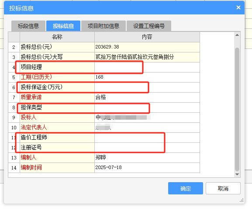Click the dialog resize grip corner
Viewport: 252px width, 211px height.
242,200
